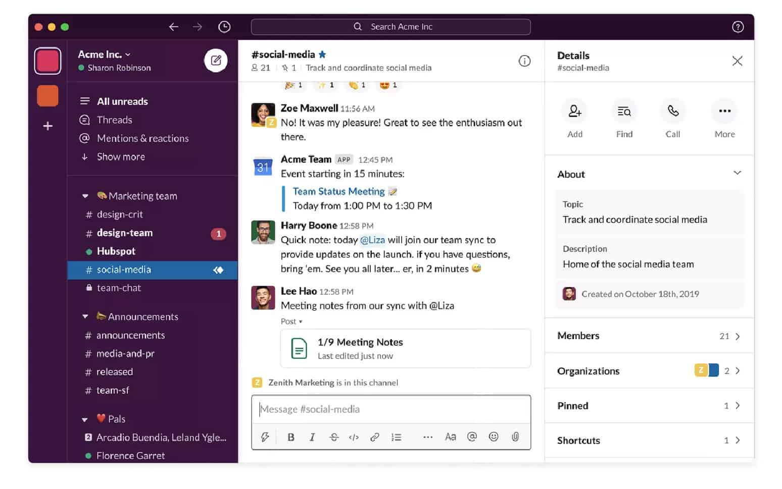
Task: Toggle bold formatting in message composer
Action: [x=291, y=437]
